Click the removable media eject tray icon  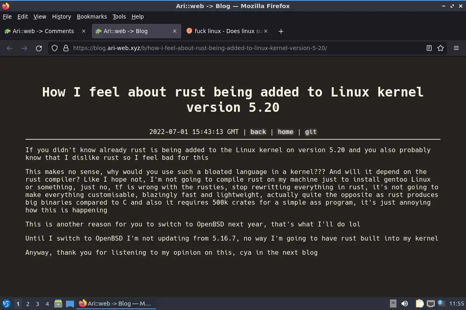[x=393, y=304]
